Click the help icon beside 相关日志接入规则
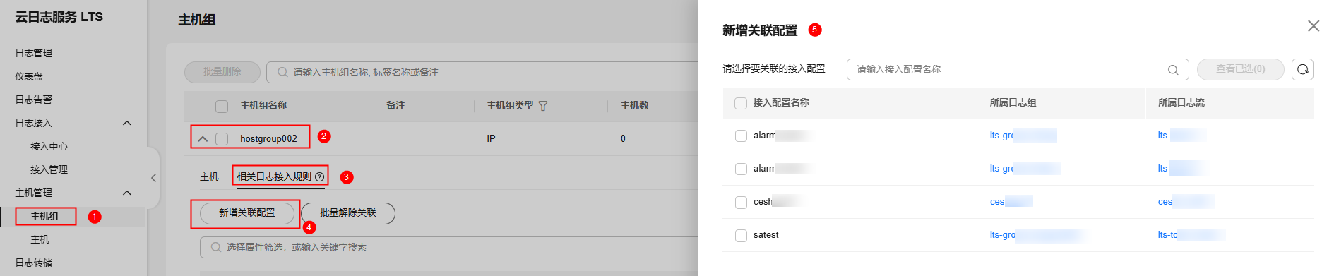Image resolution: width=1322 pixels, height=276 pixels. (x=319, y=176)
